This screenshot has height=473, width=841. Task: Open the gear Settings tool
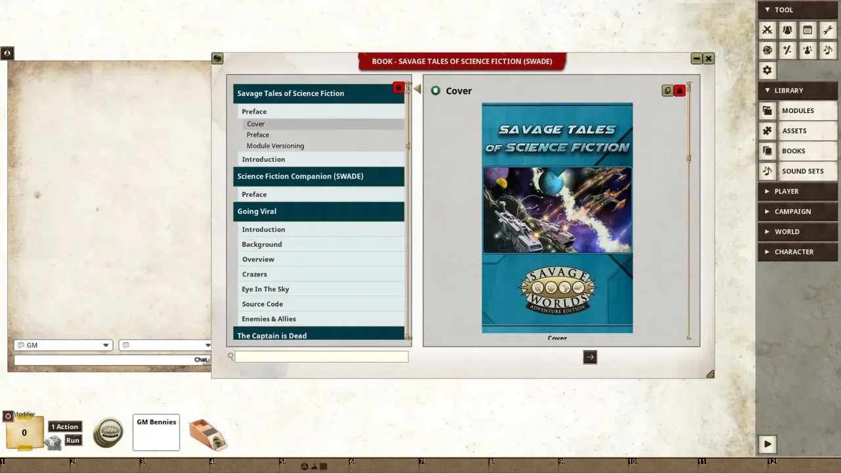click(x=767, y=70)
